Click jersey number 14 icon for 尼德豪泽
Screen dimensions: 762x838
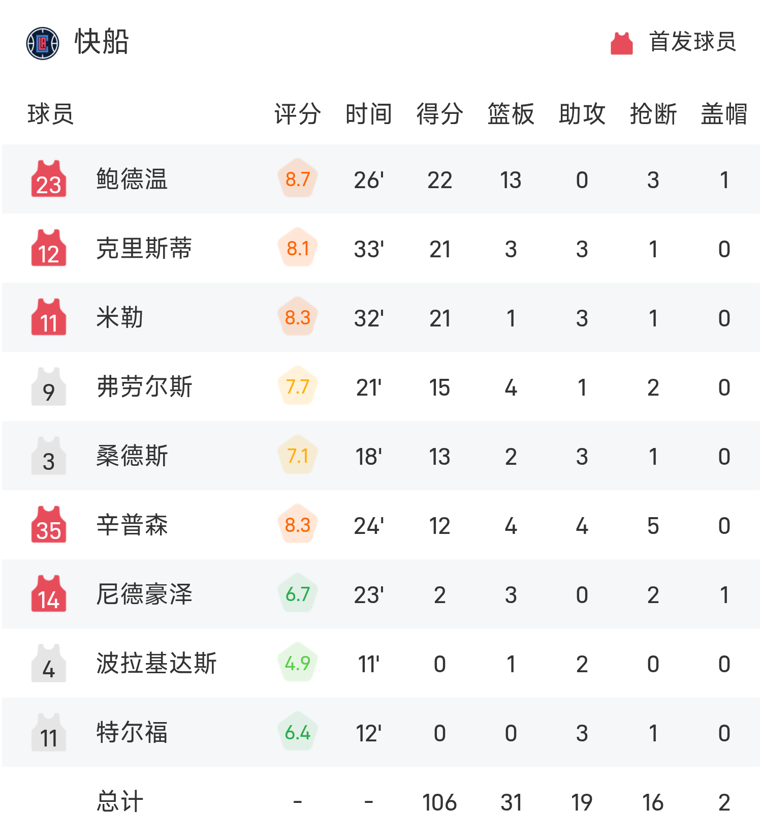pyautogui.click(x=49, y=594)
